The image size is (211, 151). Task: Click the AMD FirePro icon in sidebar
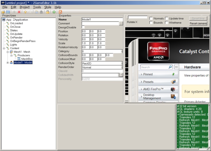tap(173, 89)
